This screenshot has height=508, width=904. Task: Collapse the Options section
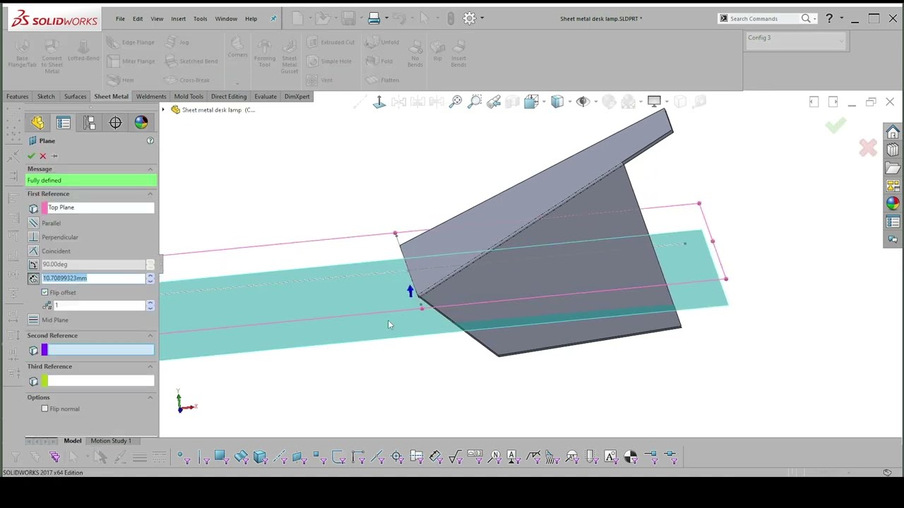coord(150,397)
